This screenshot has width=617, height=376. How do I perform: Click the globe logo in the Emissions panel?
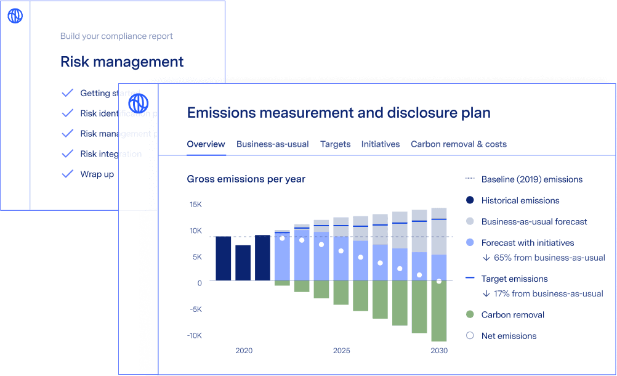[x=139, y=102]
